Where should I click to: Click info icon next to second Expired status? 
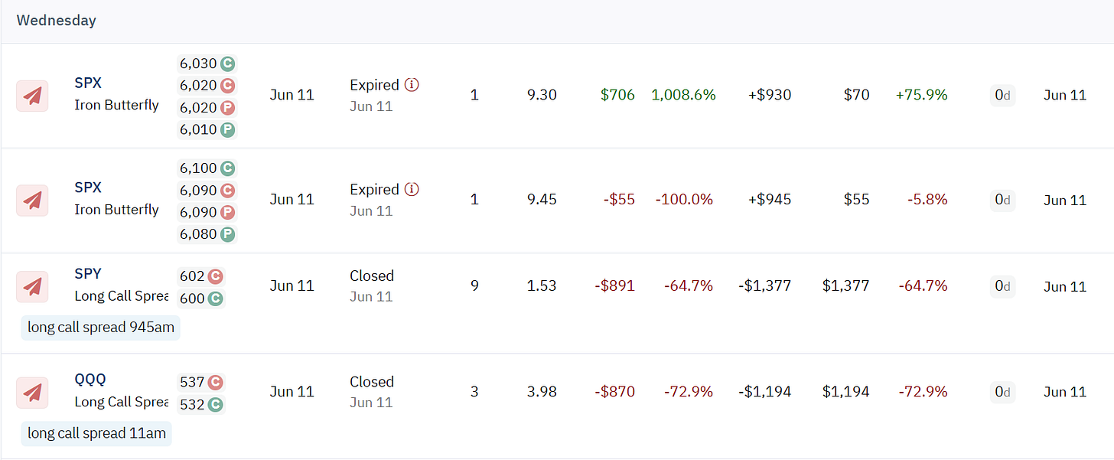point(412,190)
